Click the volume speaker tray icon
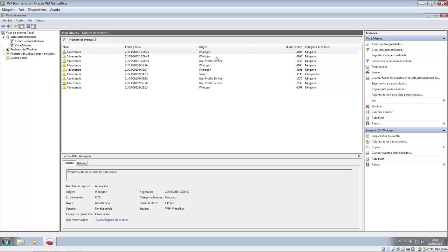Image resolution: width=448 pixels, height=252 pixels. [x=422, y=242]
